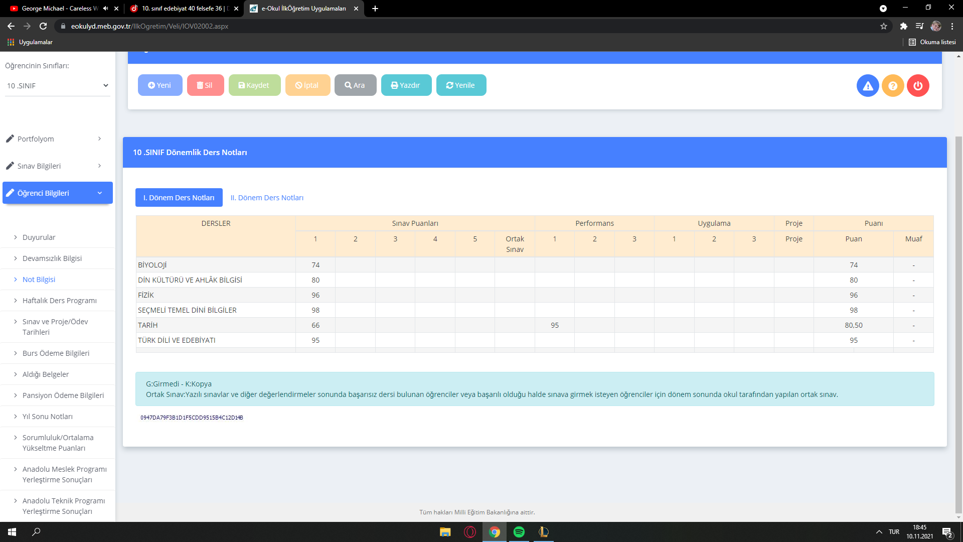Click TARİH performance score 95
The height and width of the screenshot is (542, 963).
(555, 325)
